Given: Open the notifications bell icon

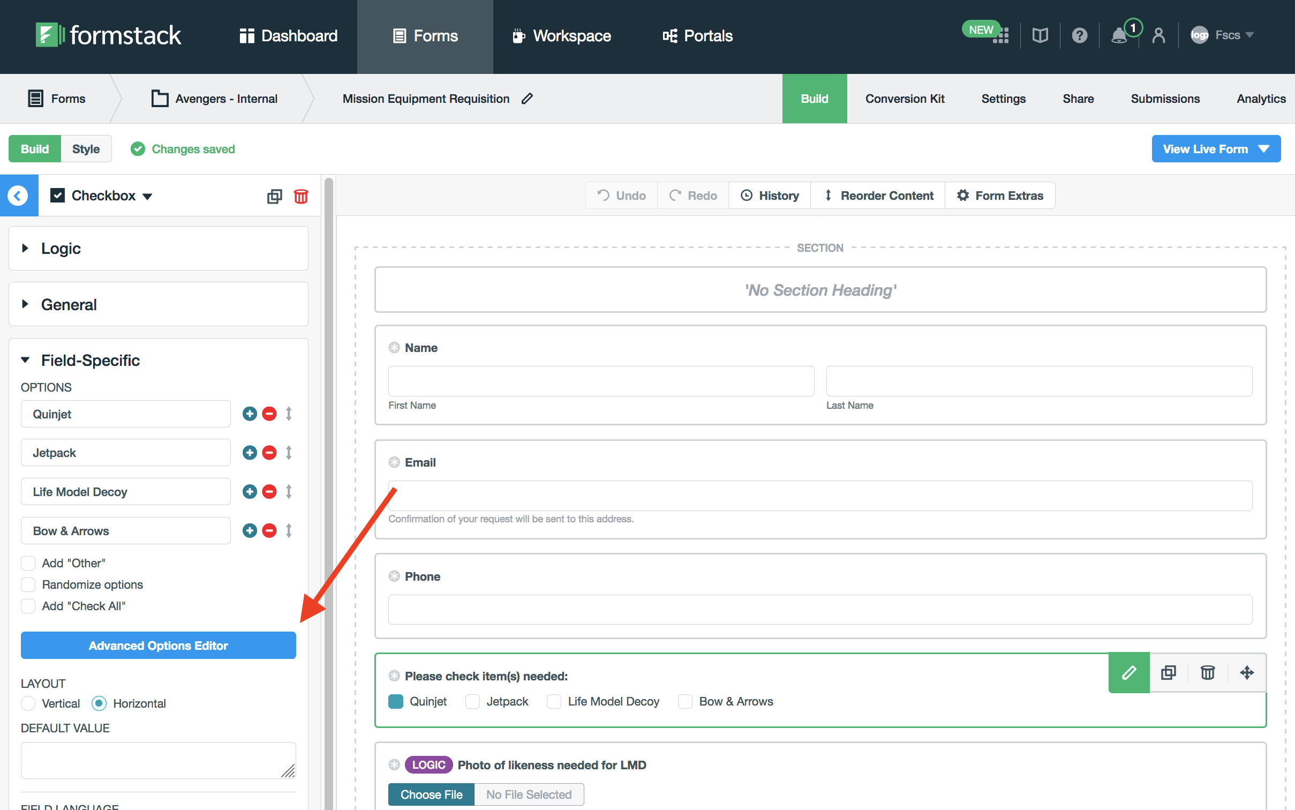Looking at the screenshot, I should (1119, 36).
